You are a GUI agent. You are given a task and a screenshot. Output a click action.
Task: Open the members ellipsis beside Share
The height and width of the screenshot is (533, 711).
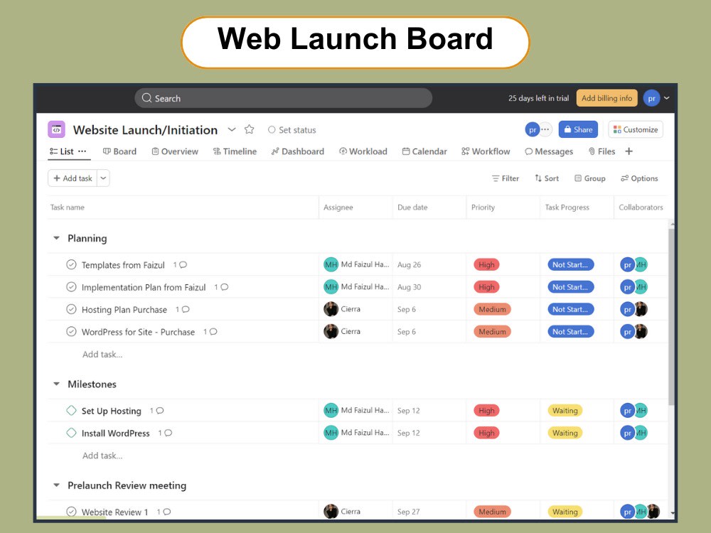545,129
